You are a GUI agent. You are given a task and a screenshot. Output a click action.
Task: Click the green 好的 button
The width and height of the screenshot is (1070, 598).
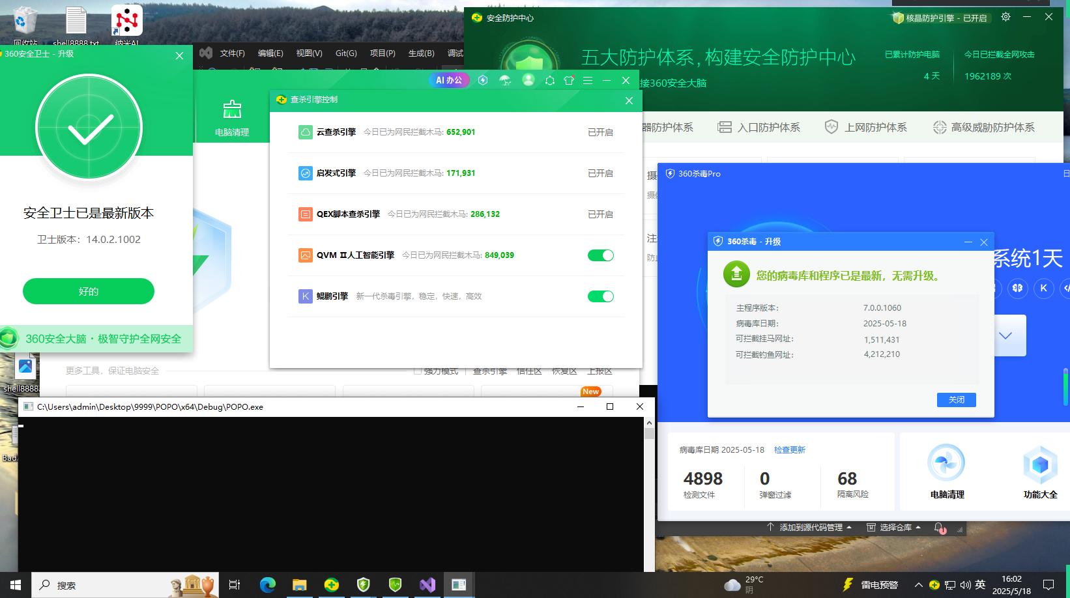point(89,291)
